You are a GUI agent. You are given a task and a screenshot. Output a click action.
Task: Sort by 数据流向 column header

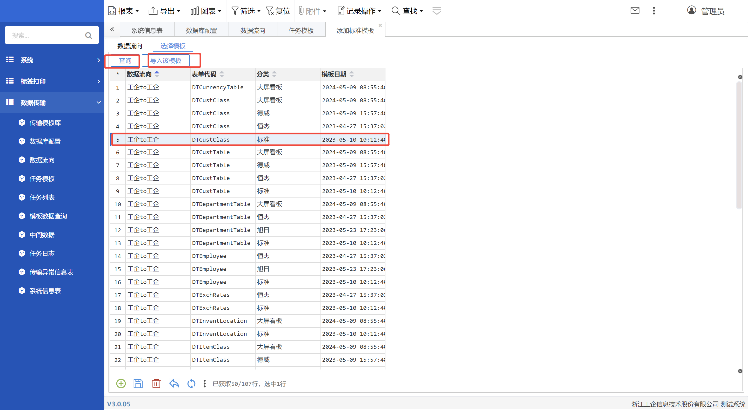click(158, 74)
